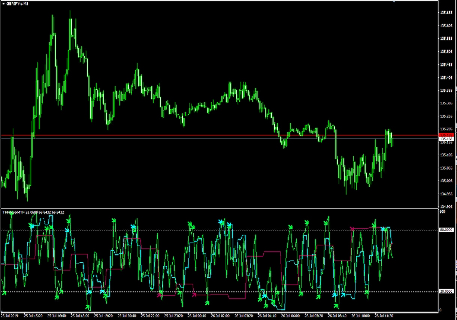Screen dimensions: 457x320
Task: Click the green arrow at RSI's lowest dip
Action: pyautogui.click(x=88, y=307)
